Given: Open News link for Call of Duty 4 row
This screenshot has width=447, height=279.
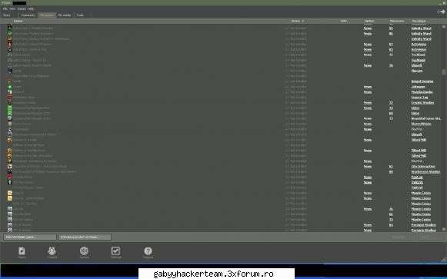Looking at the screenshot, I should point(368,28).
